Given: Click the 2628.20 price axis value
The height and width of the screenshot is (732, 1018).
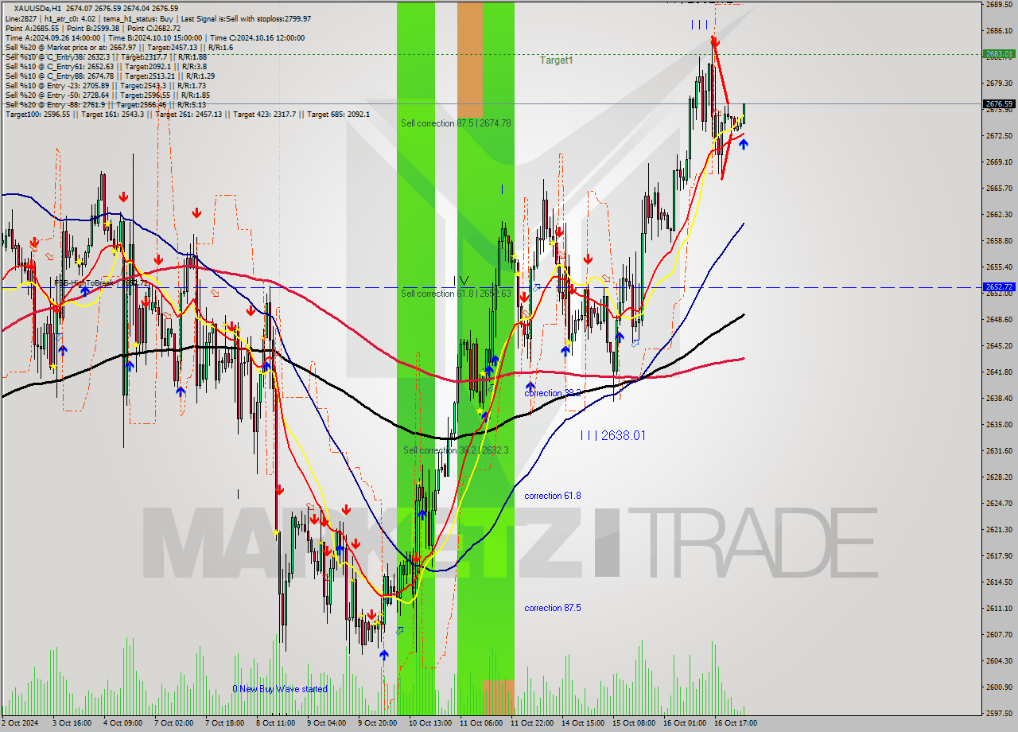Looking at the screenshot, I should pos(999,477).
